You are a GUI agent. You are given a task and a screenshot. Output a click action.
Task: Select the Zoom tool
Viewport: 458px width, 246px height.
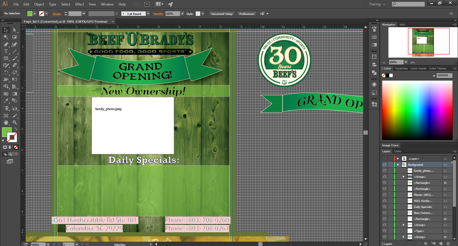[15, 122]
